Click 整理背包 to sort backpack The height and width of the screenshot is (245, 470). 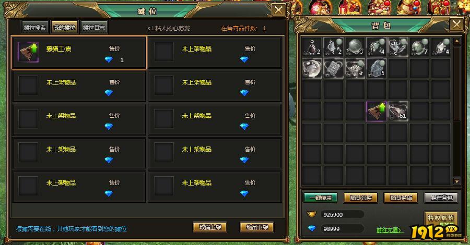click(441, 198)
